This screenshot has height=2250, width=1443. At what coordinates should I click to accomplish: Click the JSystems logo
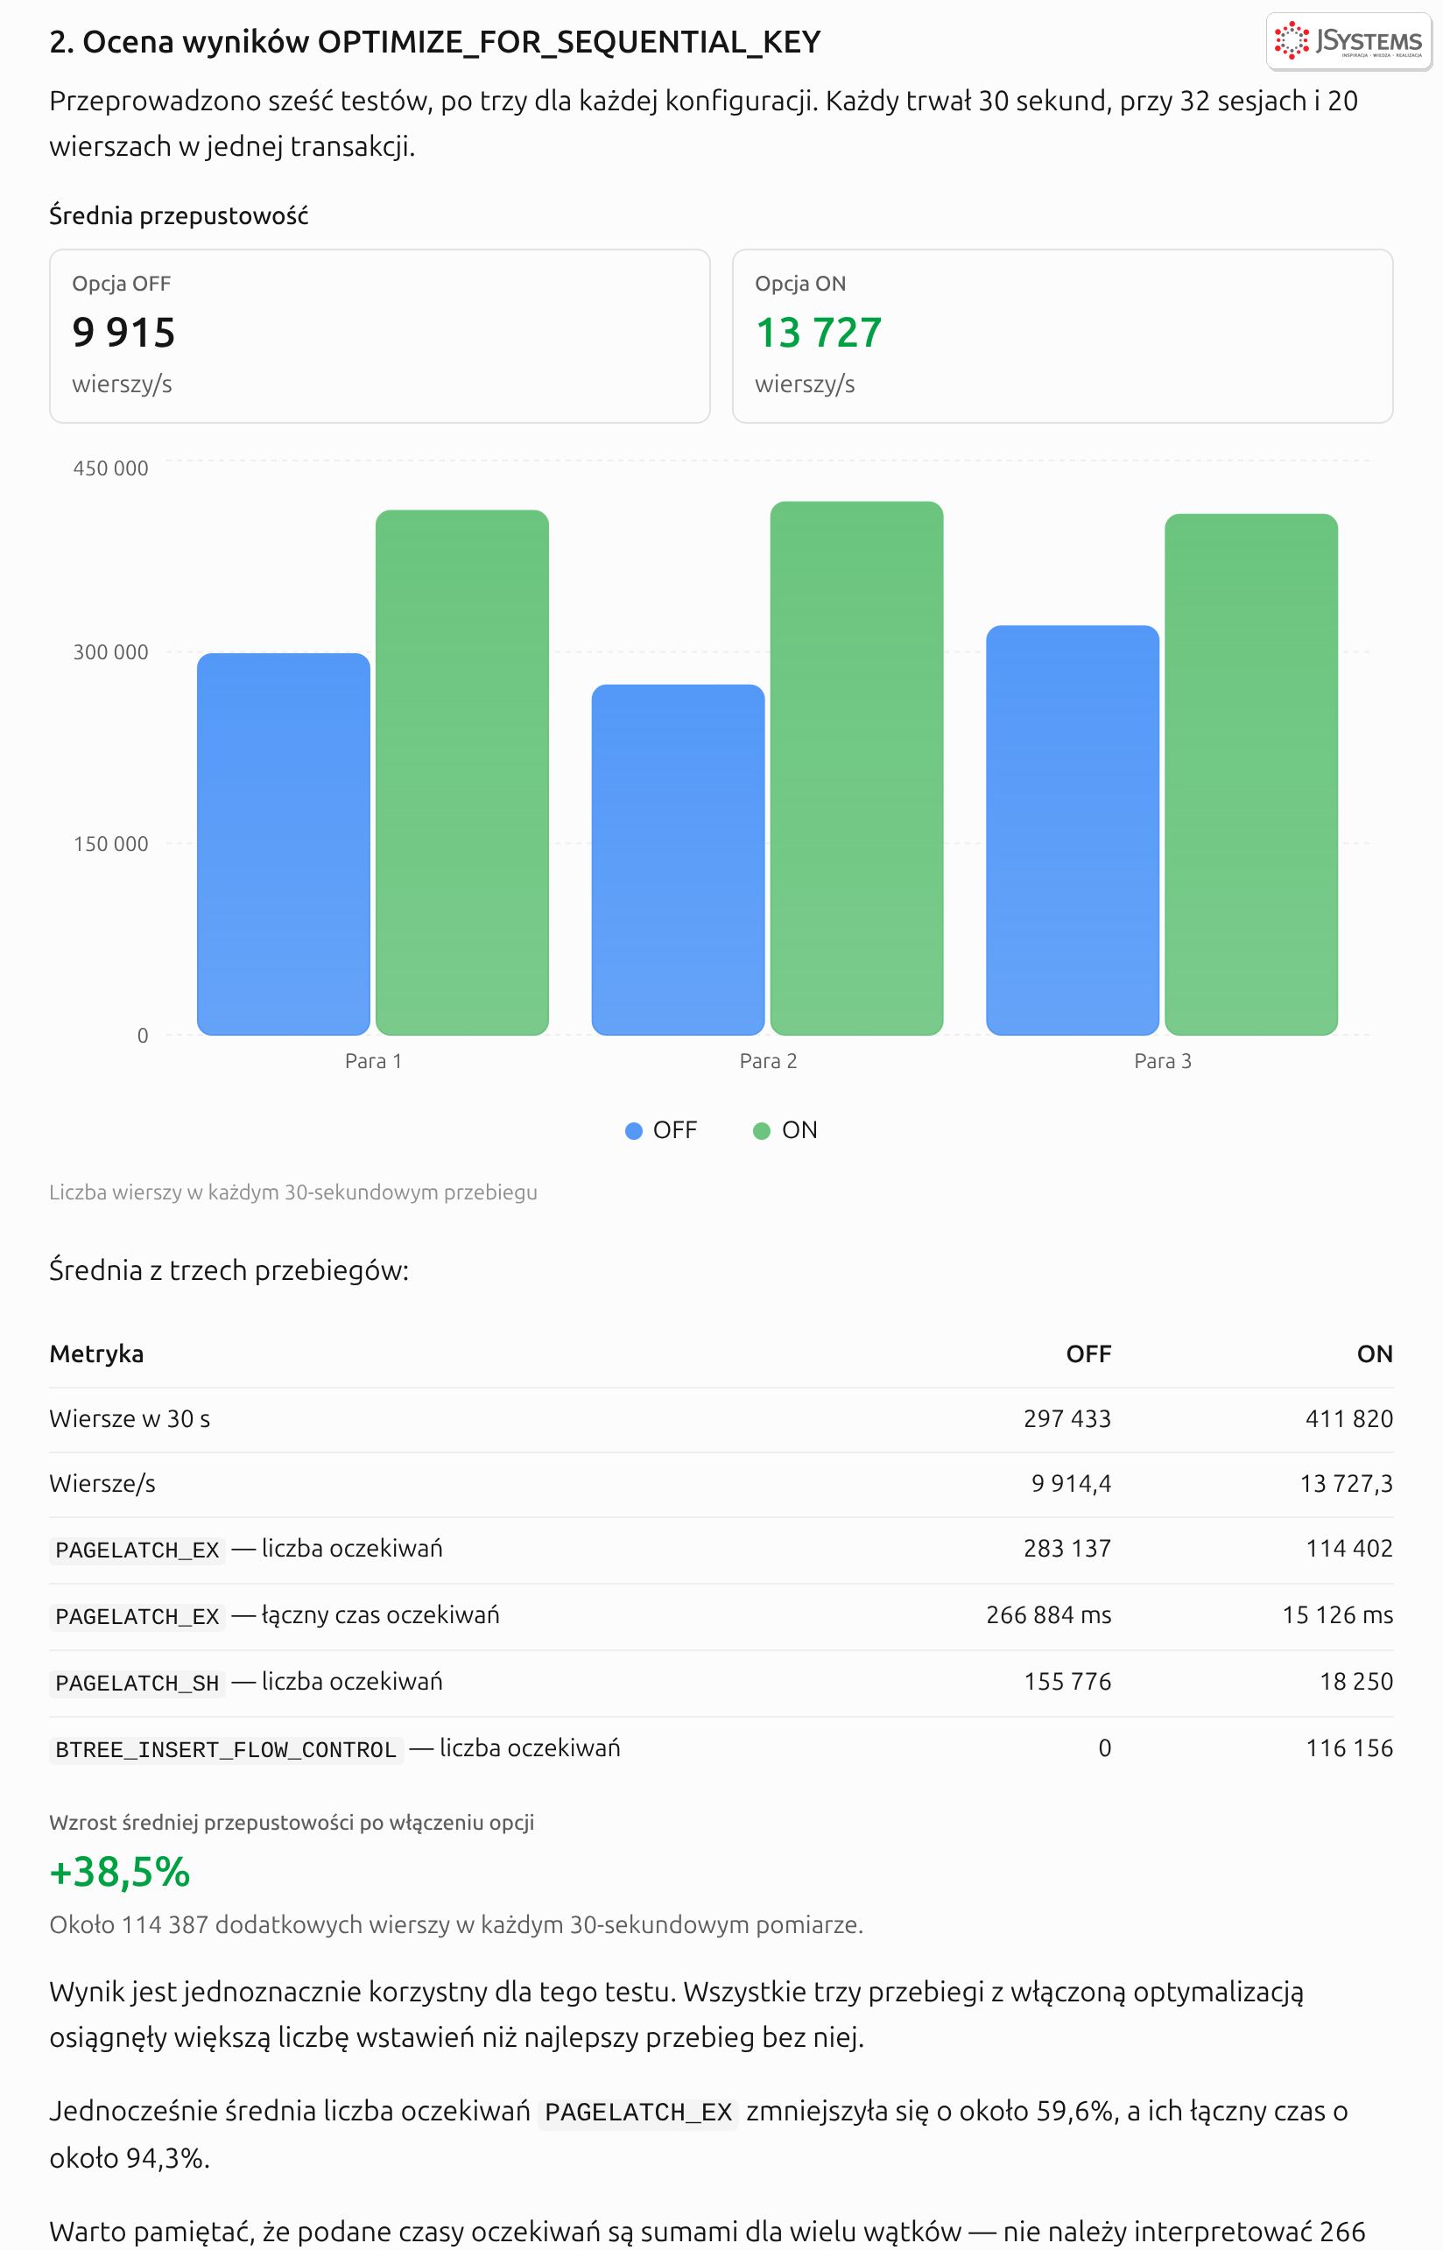click(1348, 41)
